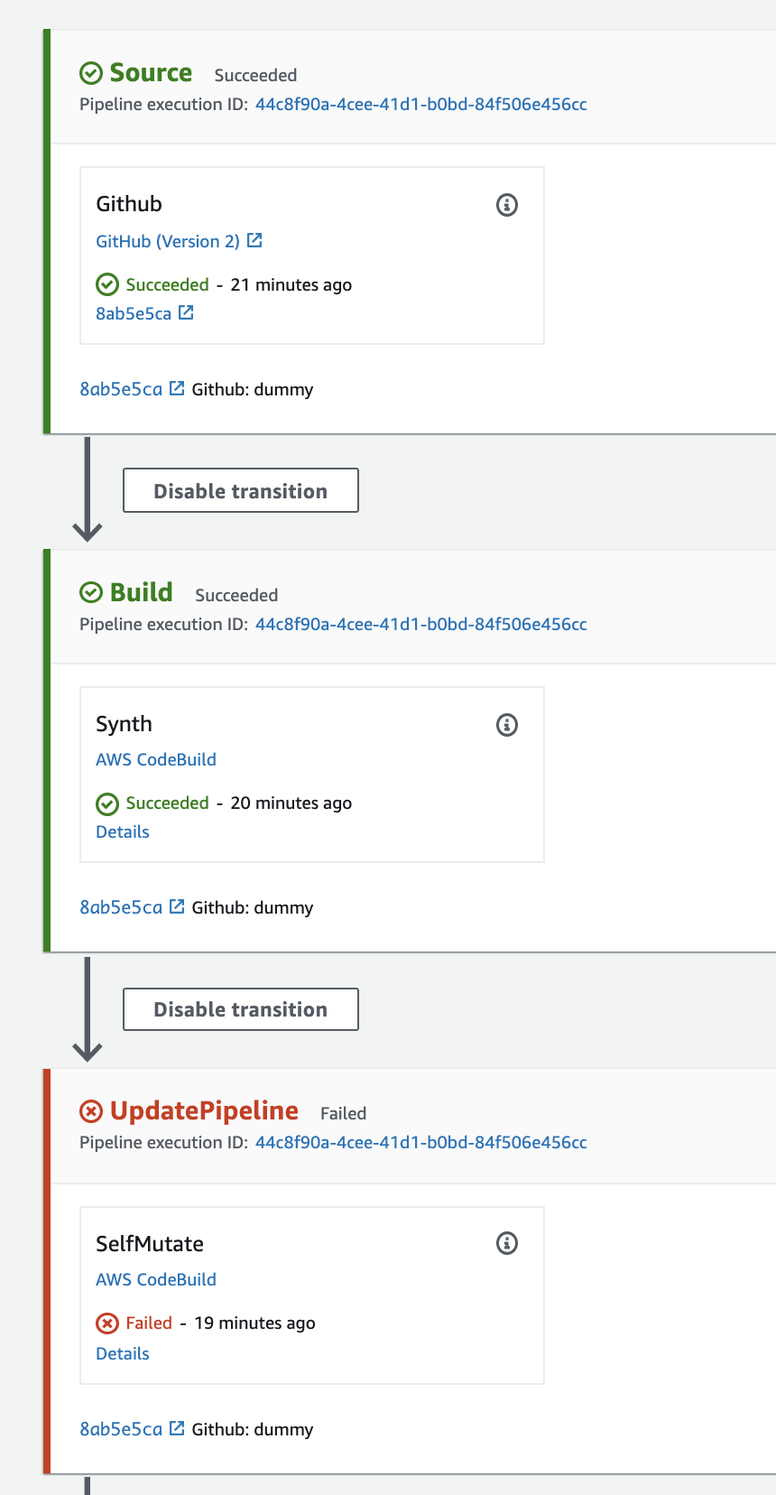View Details of the Synth action

click(123, 832)
